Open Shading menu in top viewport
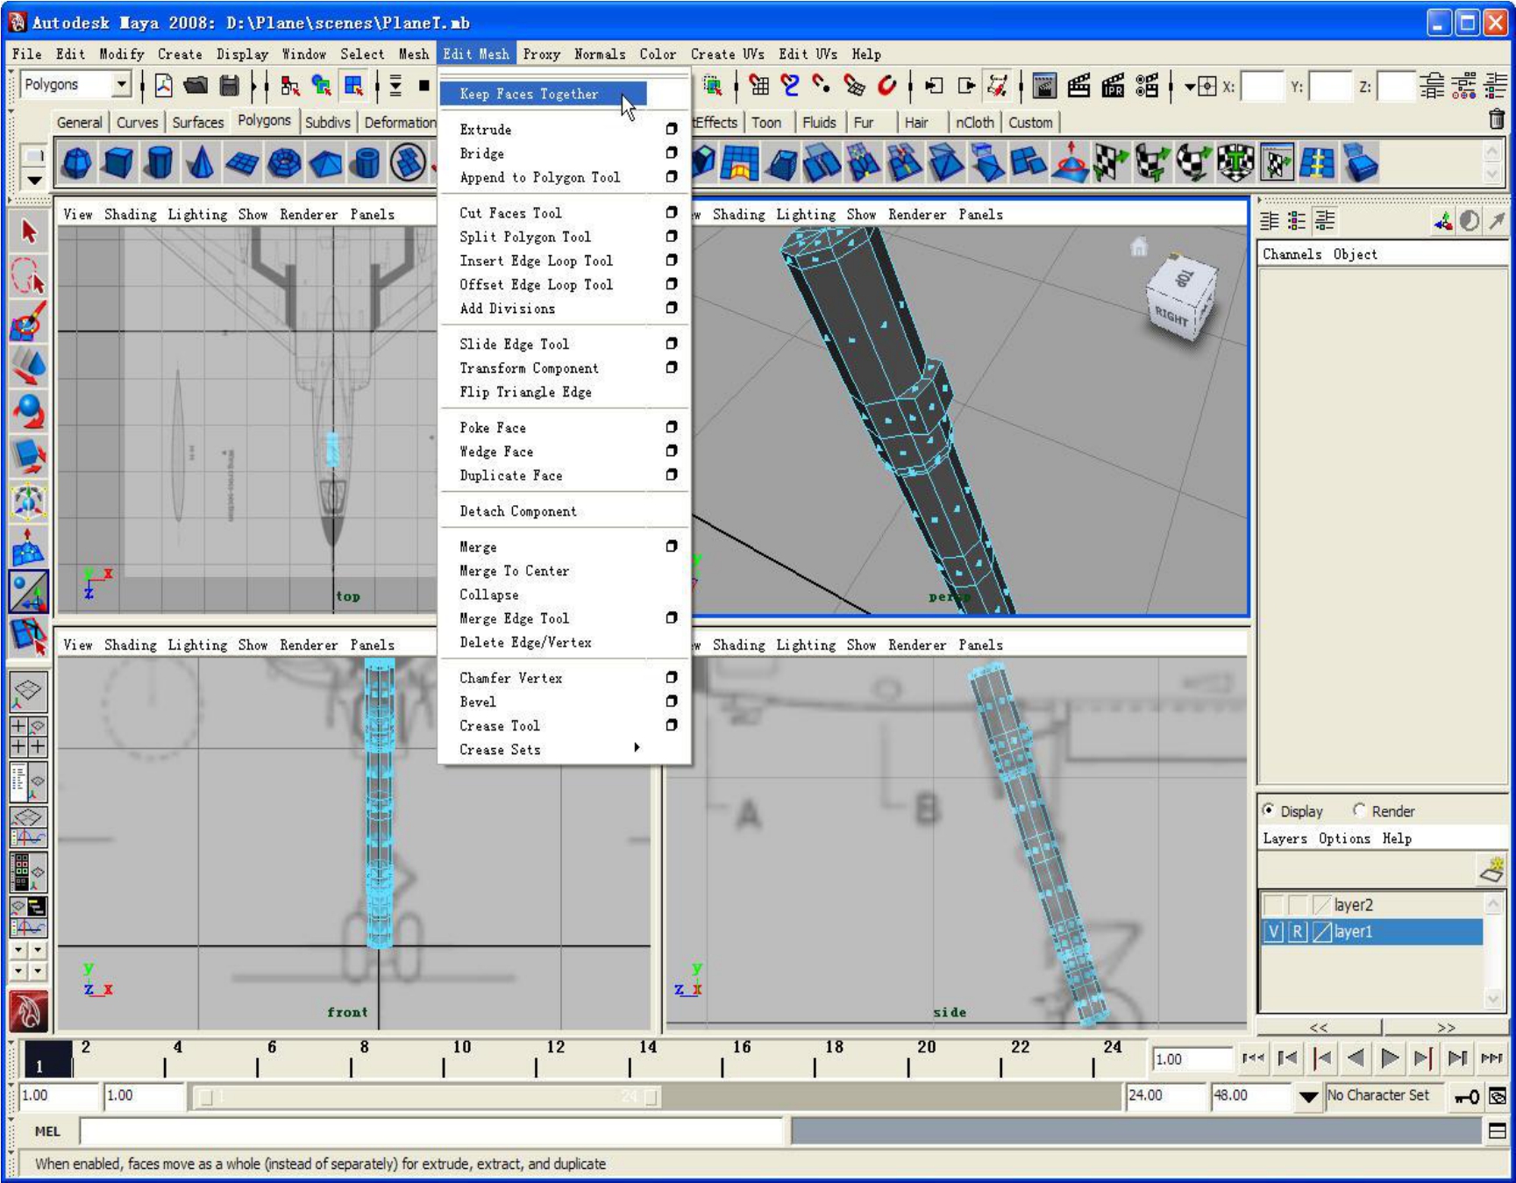The width and height of the screenshot is (1516, 1183). (130, 214)
